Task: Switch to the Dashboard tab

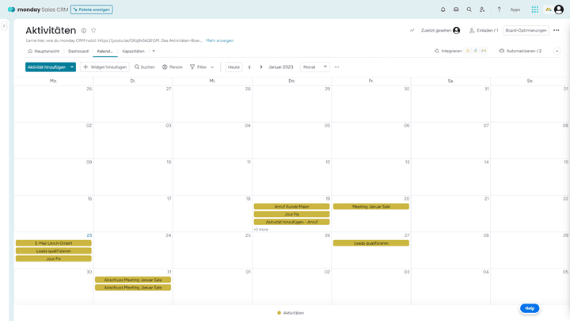Action: [x=78, y=52]
